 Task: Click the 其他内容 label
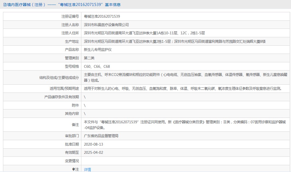72,113
